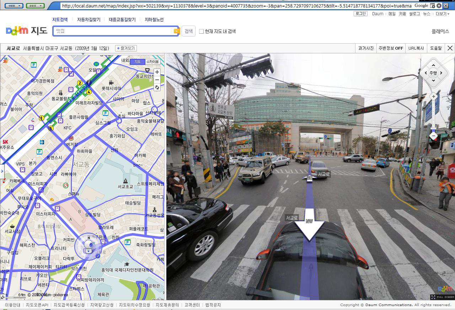Click the map refresh/rotate icon

tap(157, 88)
